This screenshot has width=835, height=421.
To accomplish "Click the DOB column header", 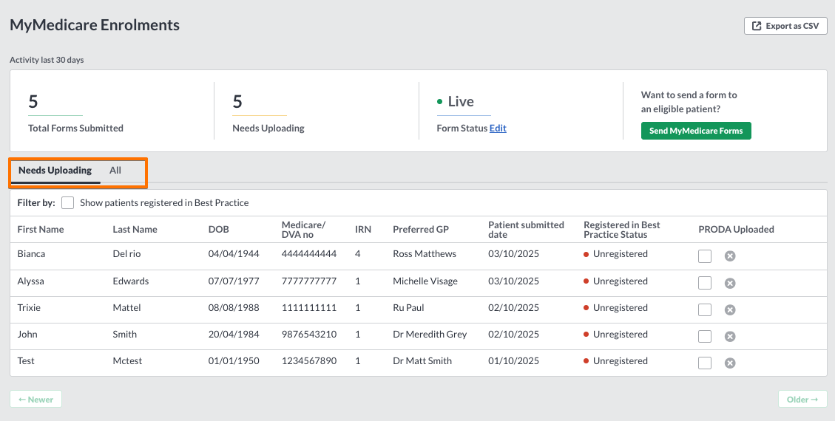I will pyautogui.click(x=218, y=230).
